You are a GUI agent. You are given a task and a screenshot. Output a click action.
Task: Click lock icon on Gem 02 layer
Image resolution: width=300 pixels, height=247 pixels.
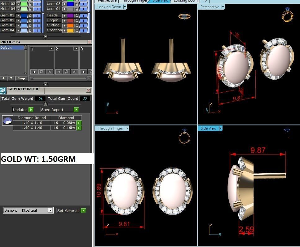30,20
